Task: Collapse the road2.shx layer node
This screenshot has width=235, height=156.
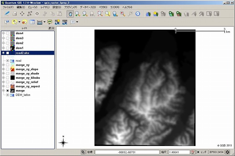Action: [3, 53]
